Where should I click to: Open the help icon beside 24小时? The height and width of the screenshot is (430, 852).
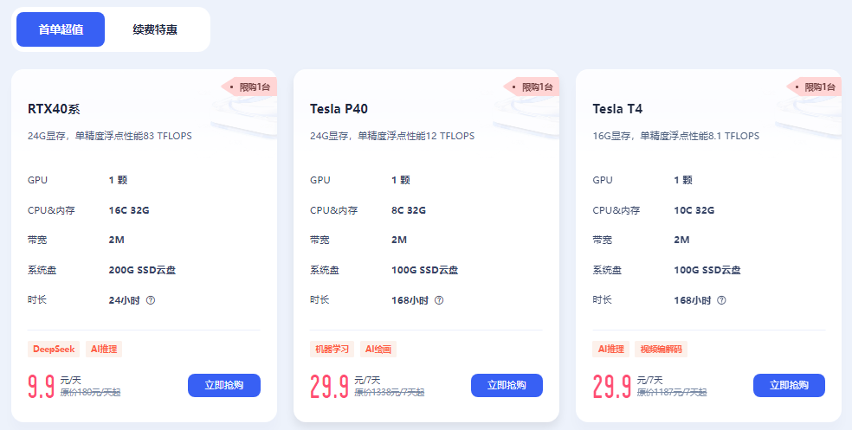[151, 300]
